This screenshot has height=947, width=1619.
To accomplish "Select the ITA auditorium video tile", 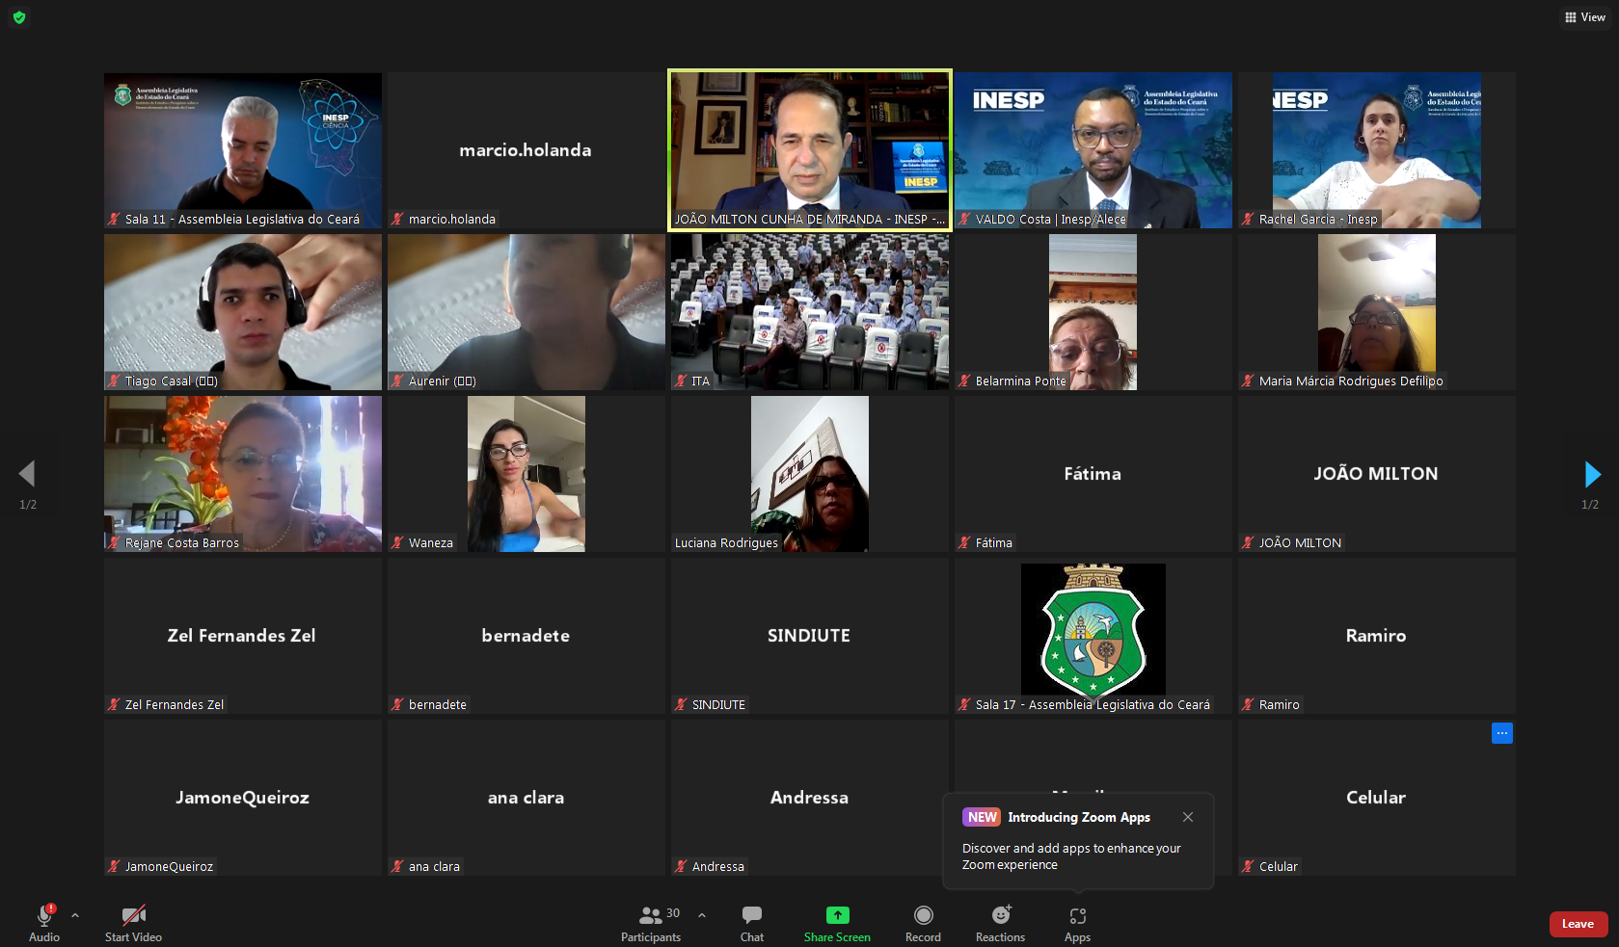I will coord(809,311).
